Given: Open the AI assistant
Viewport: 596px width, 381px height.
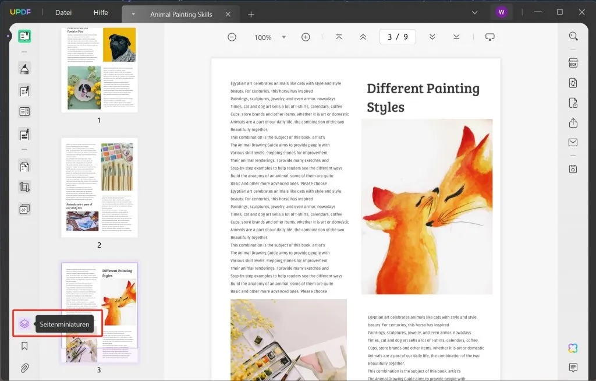Looking at the screenshot, I should point(573,348).
